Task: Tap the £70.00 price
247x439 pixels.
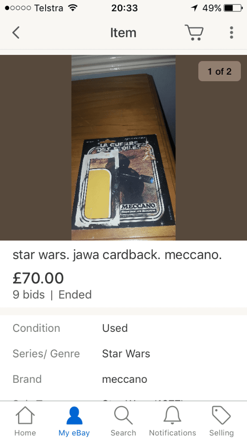Action: 38,278
